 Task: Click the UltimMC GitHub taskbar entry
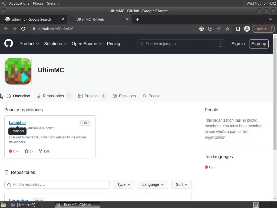77,205
